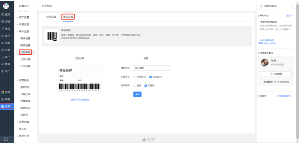Viewport: 300px width, 143px height.
Task: Click the help question mark icon
Action: point(261,6)
